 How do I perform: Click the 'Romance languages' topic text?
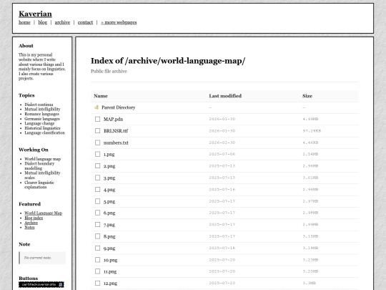(42, 114)
